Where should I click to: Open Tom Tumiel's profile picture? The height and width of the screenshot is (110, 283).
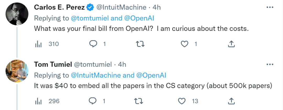pyautogui.click(x=17, y=71)
